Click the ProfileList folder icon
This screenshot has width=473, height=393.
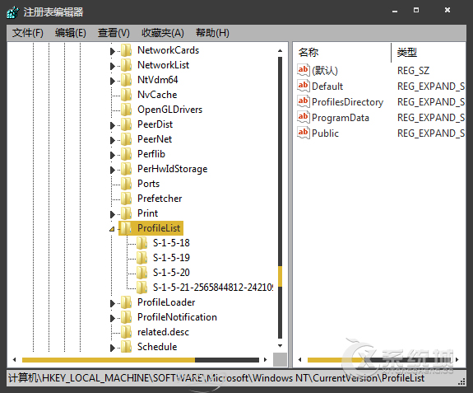pos(127,228)
